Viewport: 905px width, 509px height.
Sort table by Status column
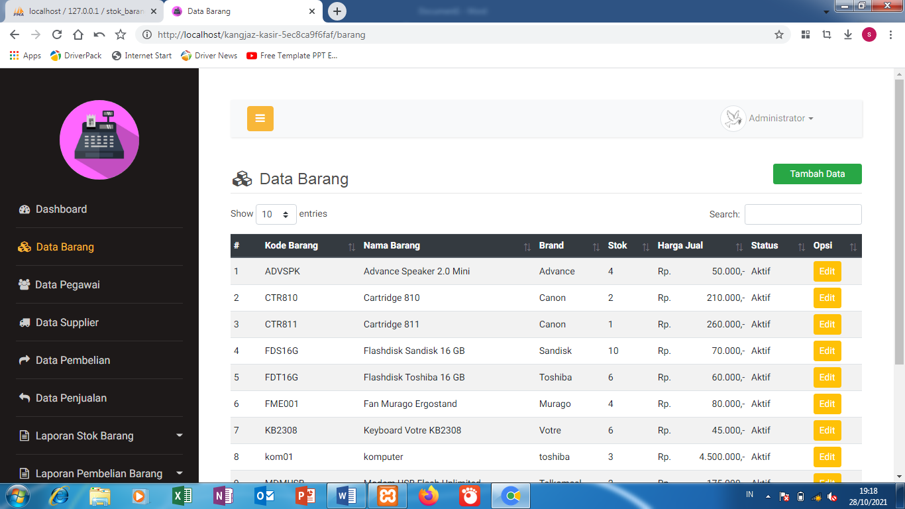(x=778, y=246)
